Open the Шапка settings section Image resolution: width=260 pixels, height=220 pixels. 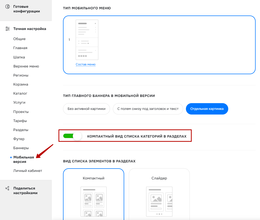tap(19, 57)
